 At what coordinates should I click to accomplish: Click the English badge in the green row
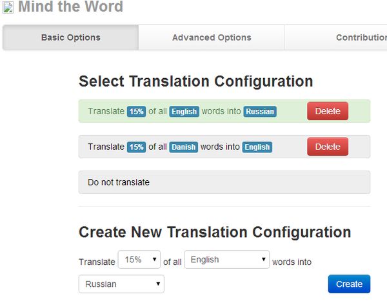coord(184,112)
